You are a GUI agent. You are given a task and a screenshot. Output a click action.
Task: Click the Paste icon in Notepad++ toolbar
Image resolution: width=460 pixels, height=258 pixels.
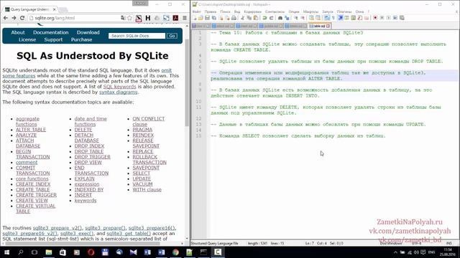256,18
